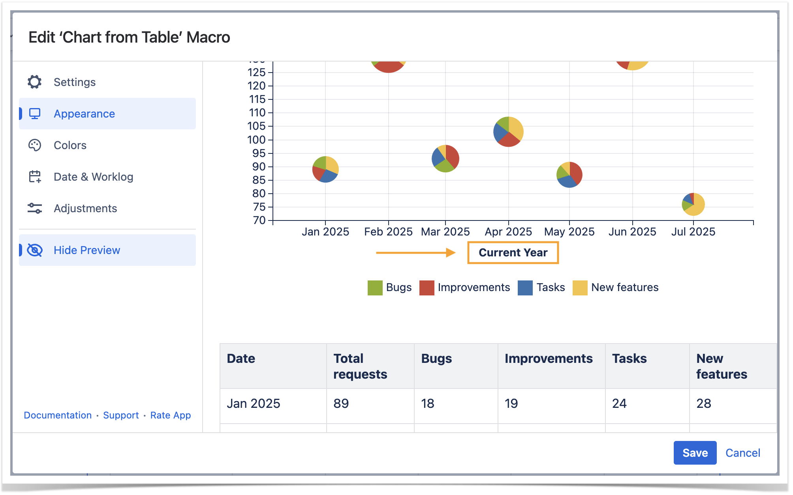This screenshot has height=495, width=793.
Task: Click the Apr 2025 pie marker
Action: [x=508, y=132]
